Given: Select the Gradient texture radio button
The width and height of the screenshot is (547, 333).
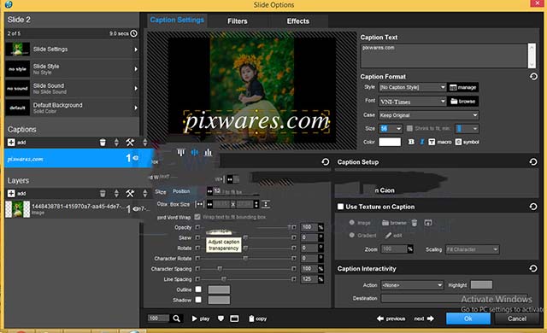Looking at the screenshot, I should point(351,235).
